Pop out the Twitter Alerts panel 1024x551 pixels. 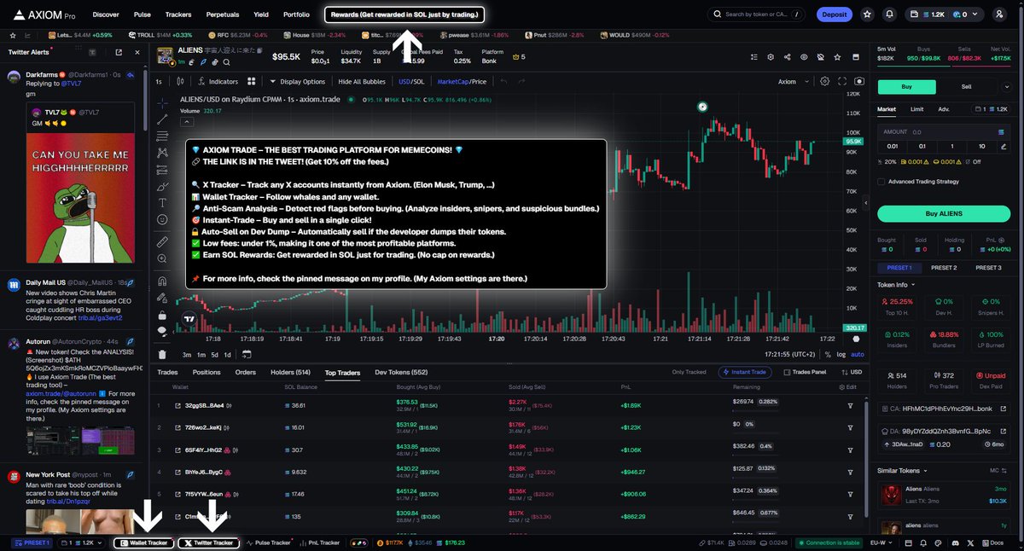(x=118, y=52)
